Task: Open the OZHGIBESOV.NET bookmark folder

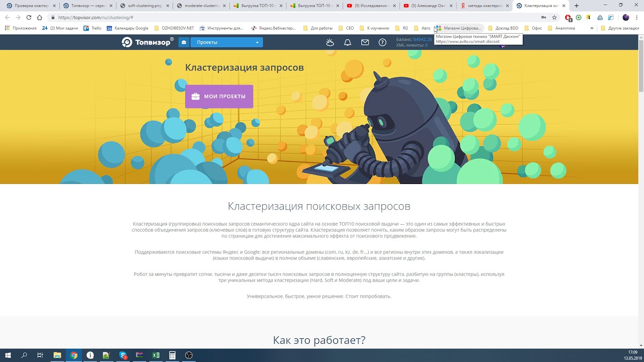Action: tap(174, 28)
